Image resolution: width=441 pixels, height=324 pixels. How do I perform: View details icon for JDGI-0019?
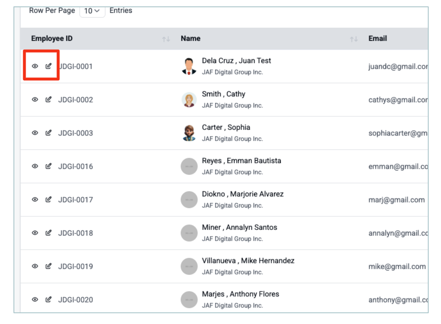pos(35,266)
